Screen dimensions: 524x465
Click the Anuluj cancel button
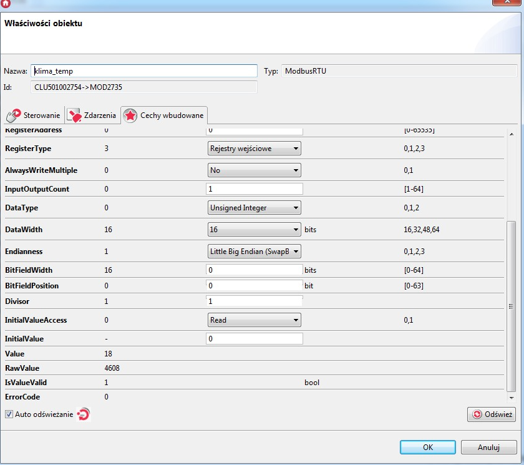(x=488, y=448)
